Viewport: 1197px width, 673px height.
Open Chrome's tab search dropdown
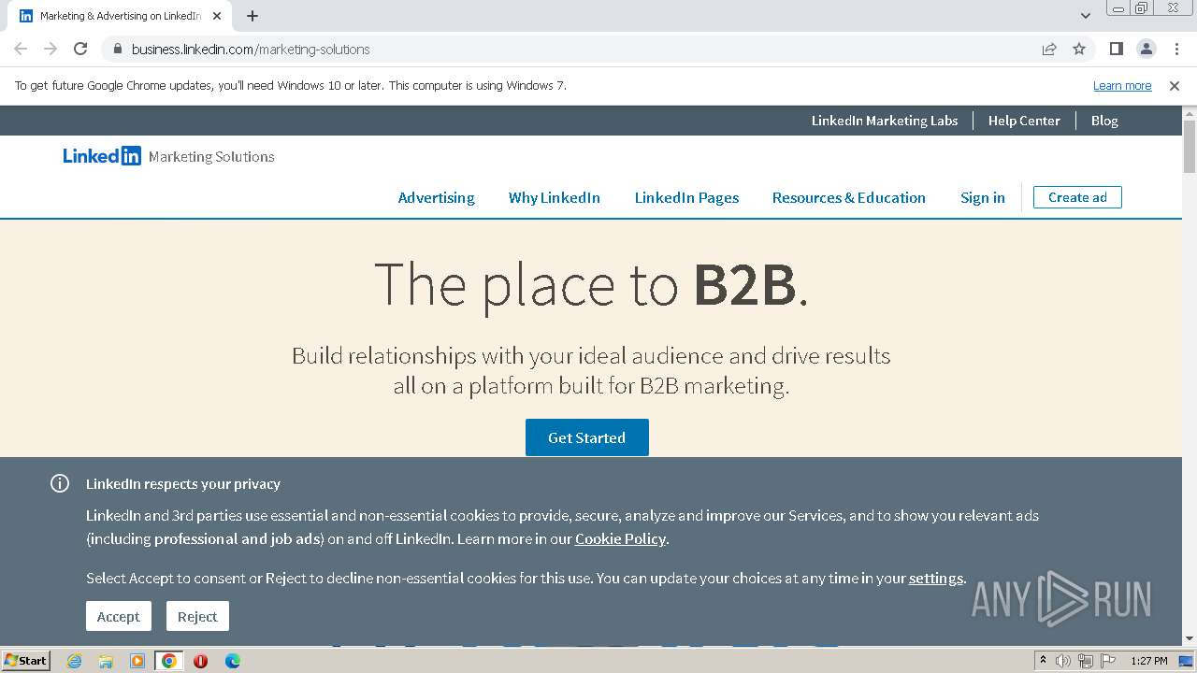(1086, 15)
